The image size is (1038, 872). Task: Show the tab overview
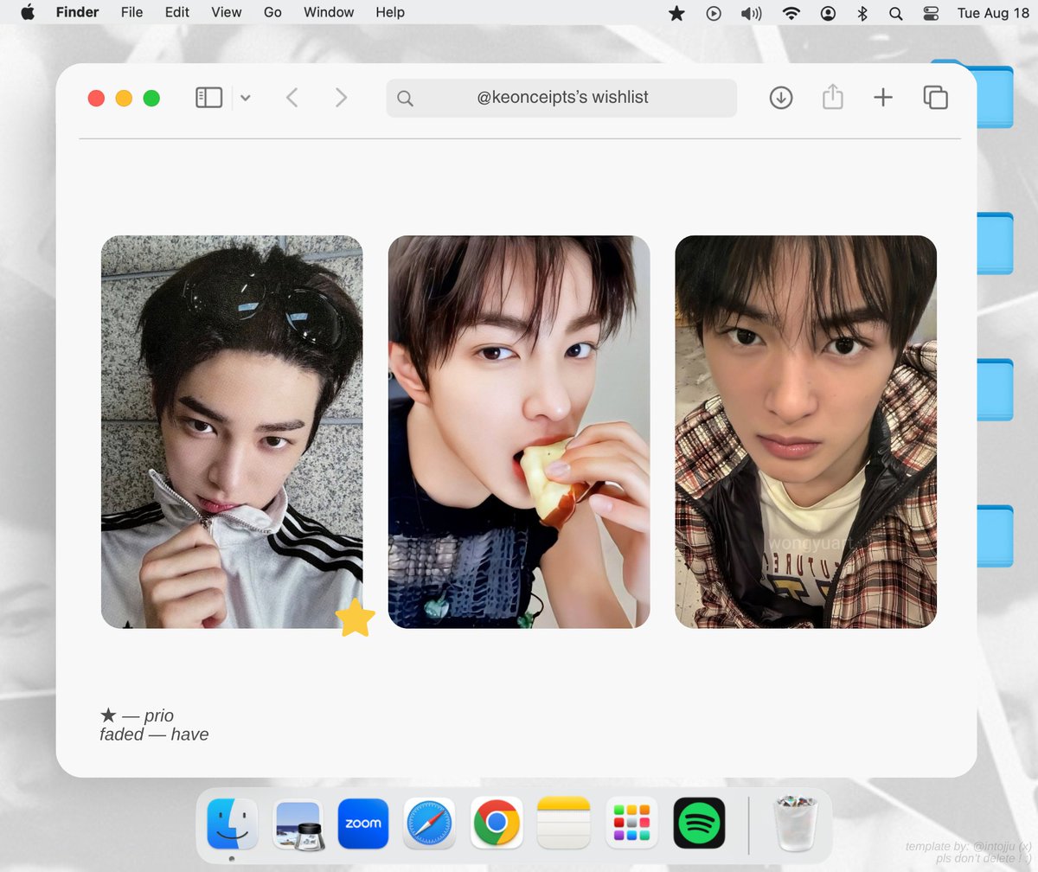coord(935,98)
